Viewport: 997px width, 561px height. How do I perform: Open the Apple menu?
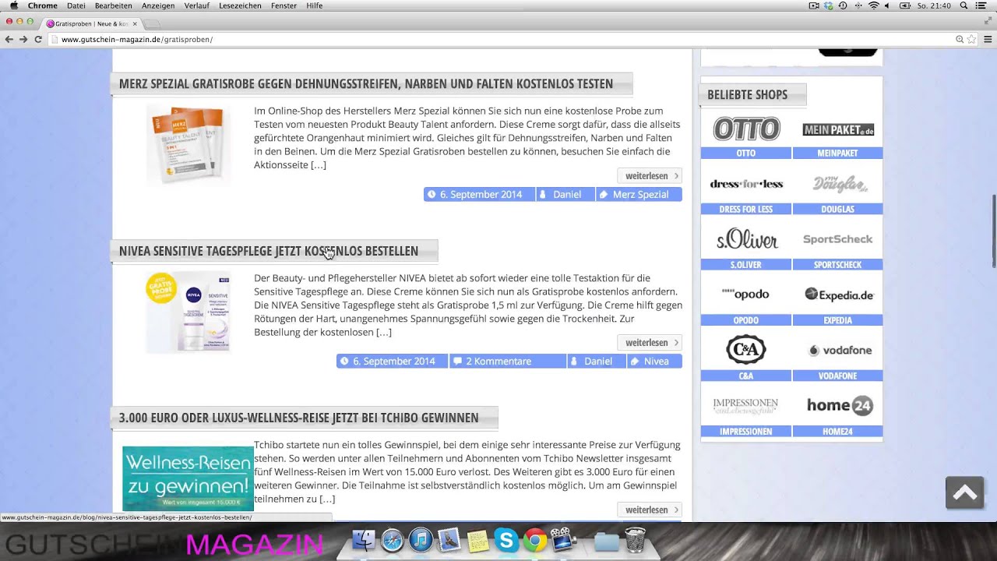coord(13,5)
